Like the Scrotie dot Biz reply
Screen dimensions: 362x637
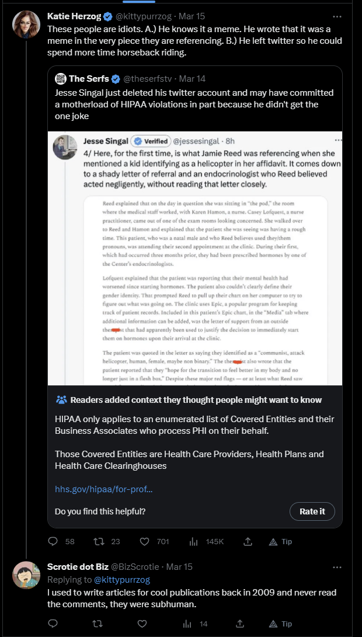[142, 624]
